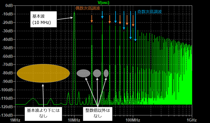The image size is (210, 123).
Task: Select the 偶数次高調波 orange label
Action: point(88,8)
